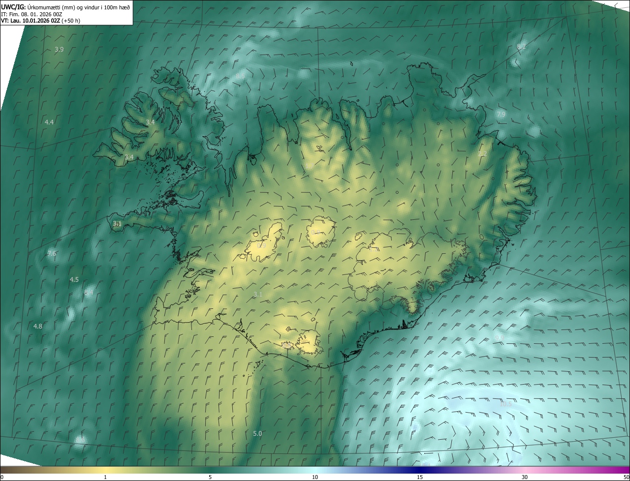This screenshot has height=481, width=630.
Task: Click the colour scale tick label 0
Action: click(x=2, y=477)
